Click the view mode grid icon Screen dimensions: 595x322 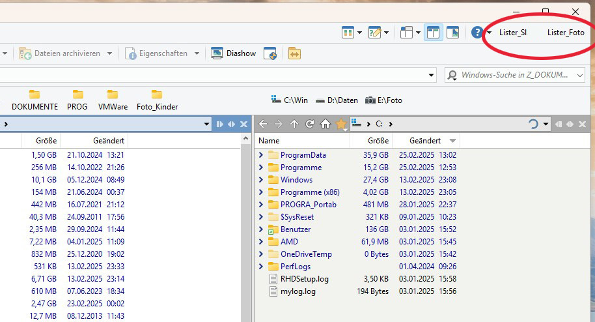pos(348,33)
